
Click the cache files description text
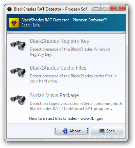[x=73, y=78]
